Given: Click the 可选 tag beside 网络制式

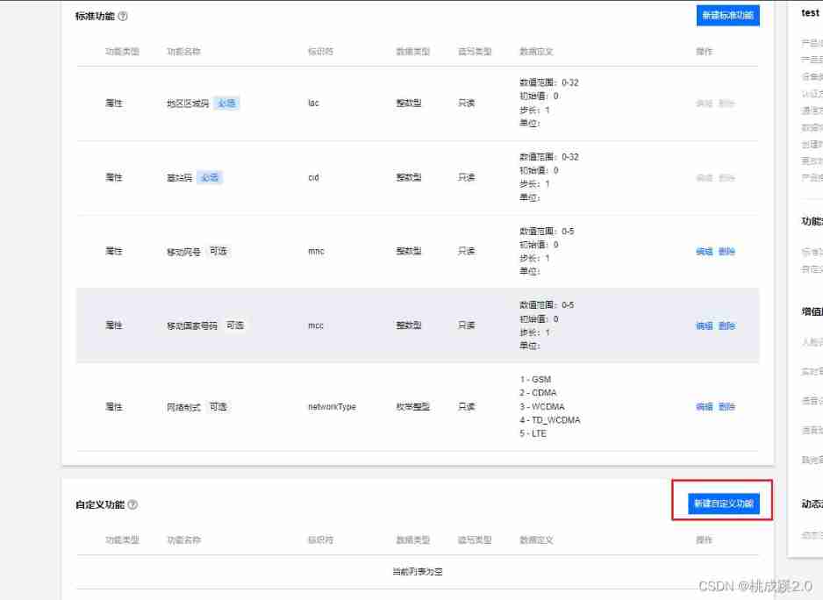Looking at the screenshot, I should tap(218, 407).
